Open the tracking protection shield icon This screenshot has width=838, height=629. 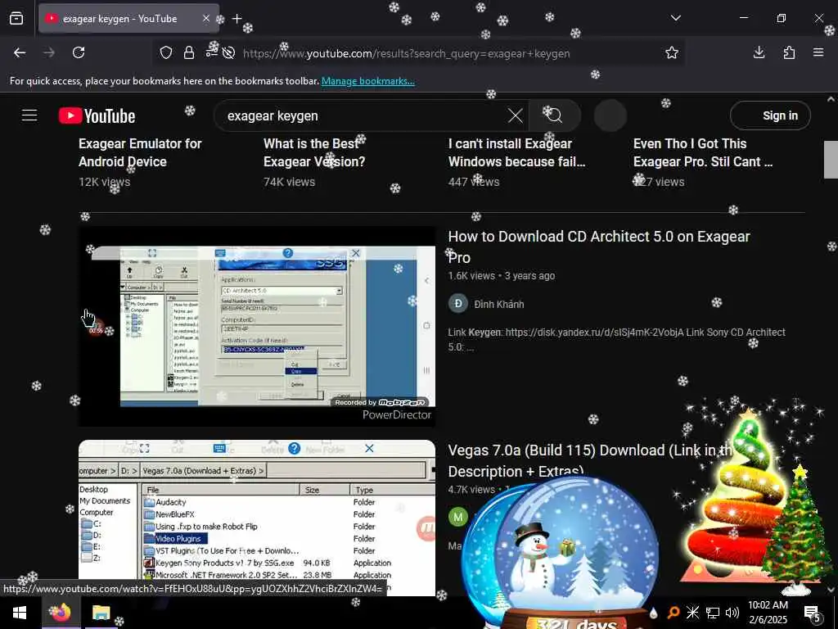click(166, 52)
